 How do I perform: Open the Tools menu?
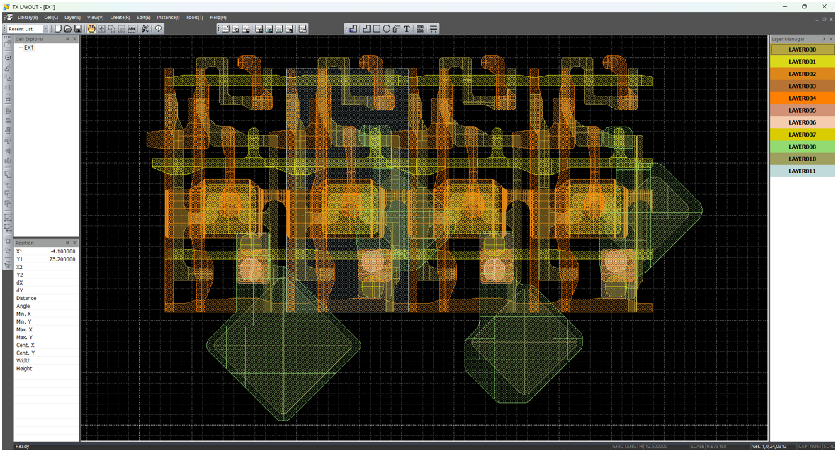tap(194, 17)
